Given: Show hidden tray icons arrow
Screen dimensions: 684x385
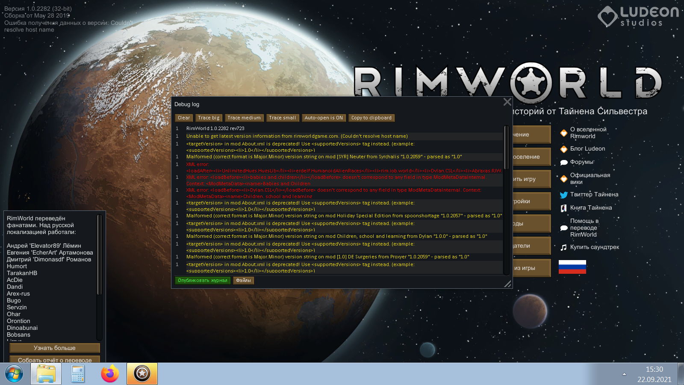Looking at the screenshot, I should click(624, 374).
